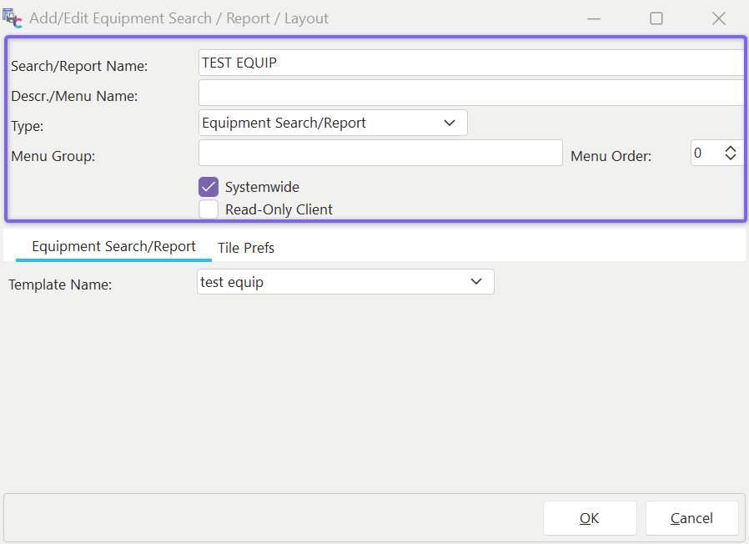749x544 pixels.
Task: Click the Cancel button
Action: coord(691,518)
